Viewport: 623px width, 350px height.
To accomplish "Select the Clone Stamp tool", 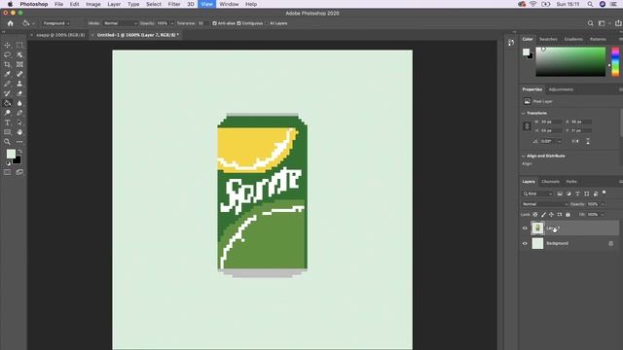I will tap(19, 84).
